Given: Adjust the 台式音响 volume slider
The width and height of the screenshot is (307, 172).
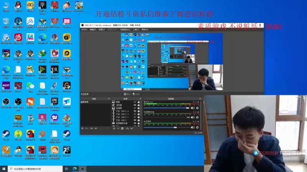Looking at the screenshot, I should coord(167,127).
